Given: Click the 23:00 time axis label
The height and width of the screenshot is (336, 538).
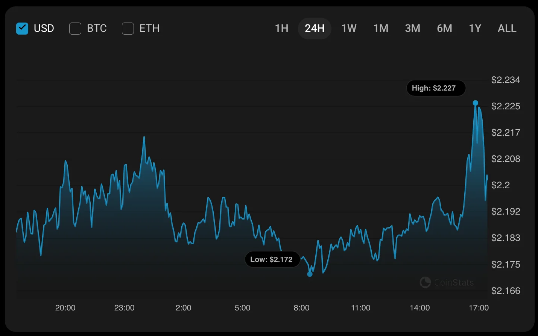Looking at the screenshot, I should tap(125, 308).
